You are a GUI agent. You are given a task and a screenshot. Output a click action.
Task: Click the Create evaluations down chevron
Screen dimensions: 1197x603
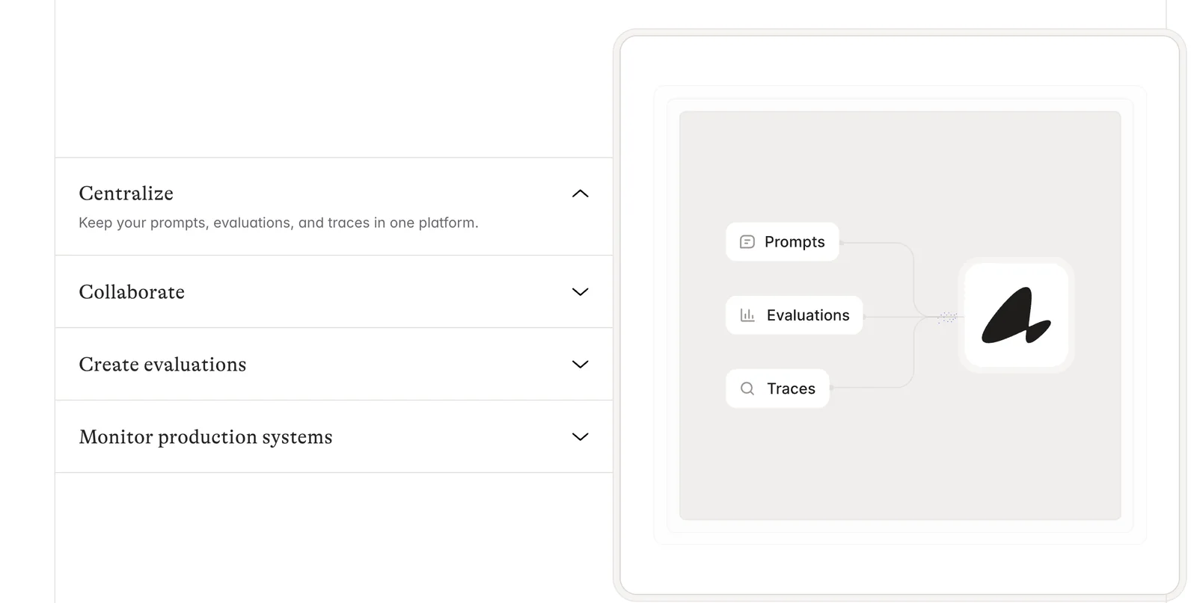click(x=580, y=364)
